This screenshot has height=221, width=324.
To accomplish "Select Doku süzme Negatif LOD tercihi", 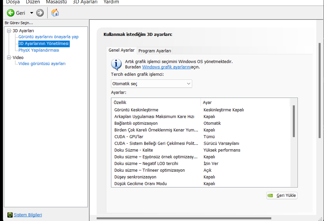I will coord(201,164).
